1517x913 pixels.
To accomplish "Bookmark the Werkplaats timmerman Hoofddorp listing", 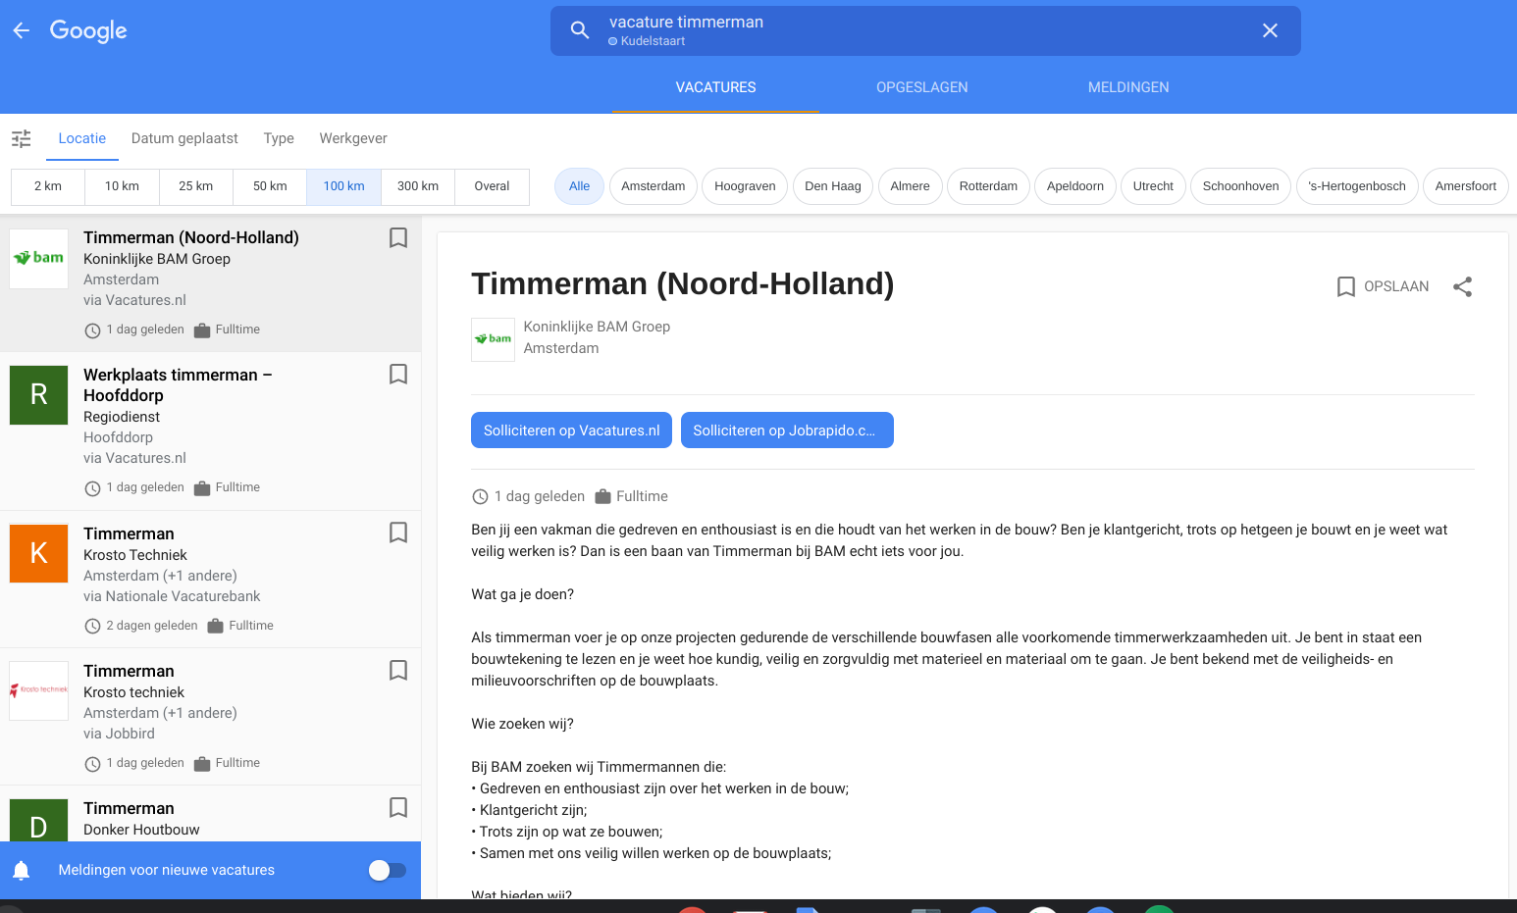I will [x=398, y=374].
